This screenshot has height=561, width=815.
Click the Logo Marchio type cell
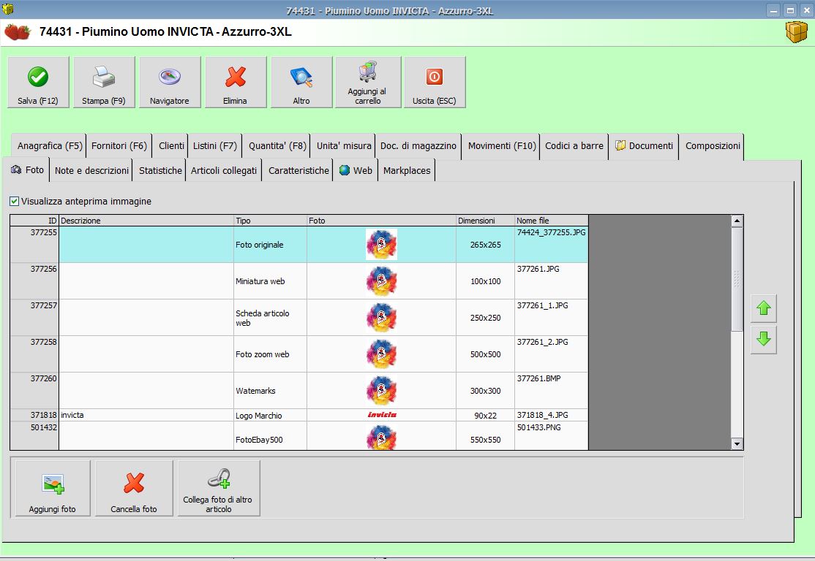(x=270, y=415)
